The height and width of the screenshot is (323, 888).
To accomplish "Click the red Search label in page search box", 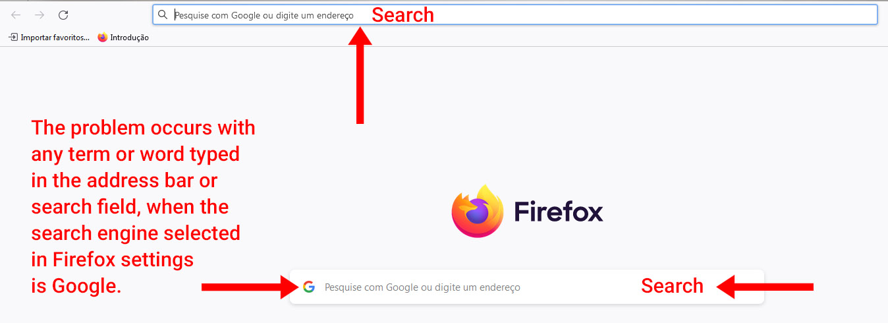I will click(673, 286).
